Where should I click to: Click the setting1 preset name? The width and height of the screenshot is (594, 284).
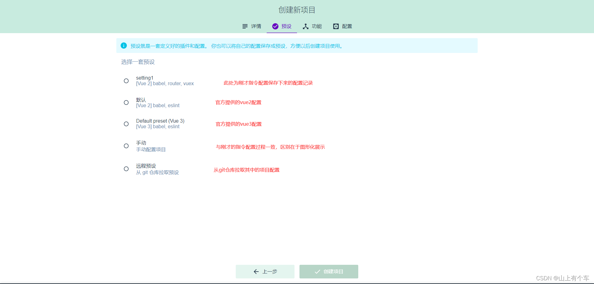tap(145, 78)
